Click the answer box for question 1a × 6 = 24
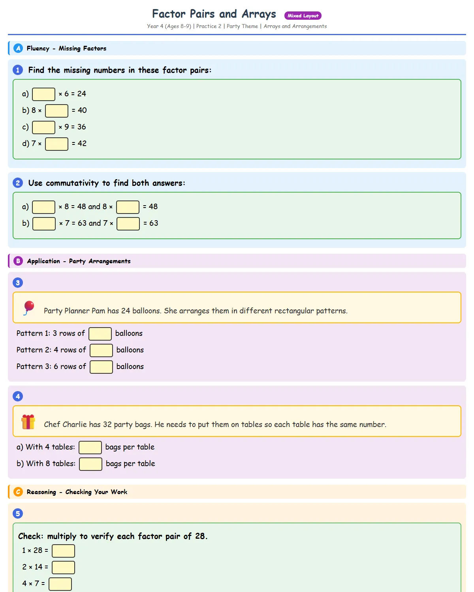The height and width of the screenshot is (592, 474). point(43,94)
